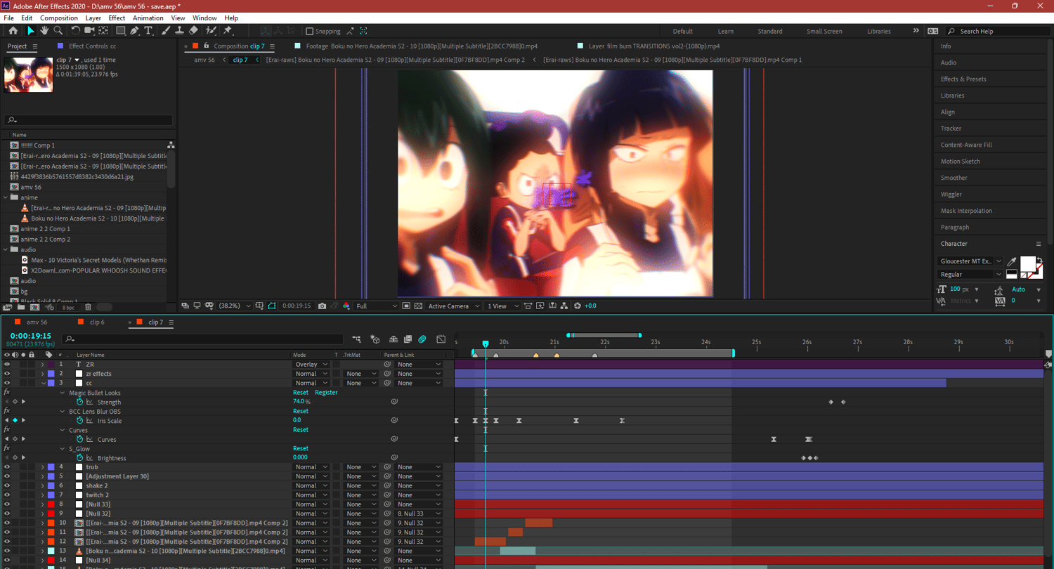
Task: Reset exposure in the viewer footer
Action: 578,306
